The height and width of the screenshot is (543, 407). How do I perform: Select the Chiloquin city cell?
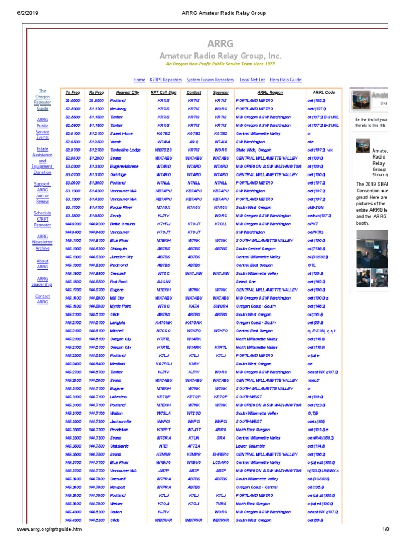coord(118,249)
